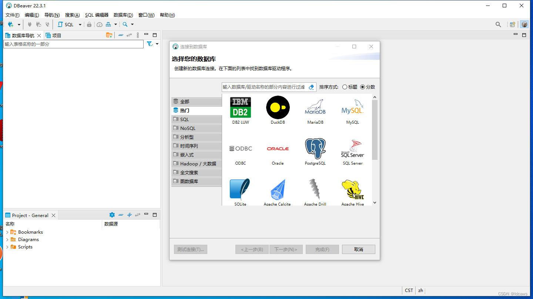Open the 数据库(D) menu
The width and height of the screenshot is (533, 299).
pyautogui.click(x=123, y=15)
